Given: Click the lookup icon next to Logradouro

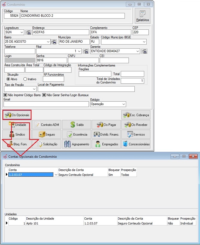Looking at the screenshot, I should coord(28,32).
